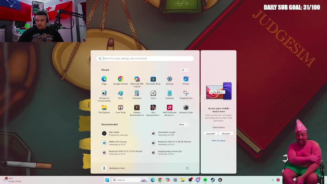
Task: Click the taskbar Search box
Action: click(x=130, y=180)
